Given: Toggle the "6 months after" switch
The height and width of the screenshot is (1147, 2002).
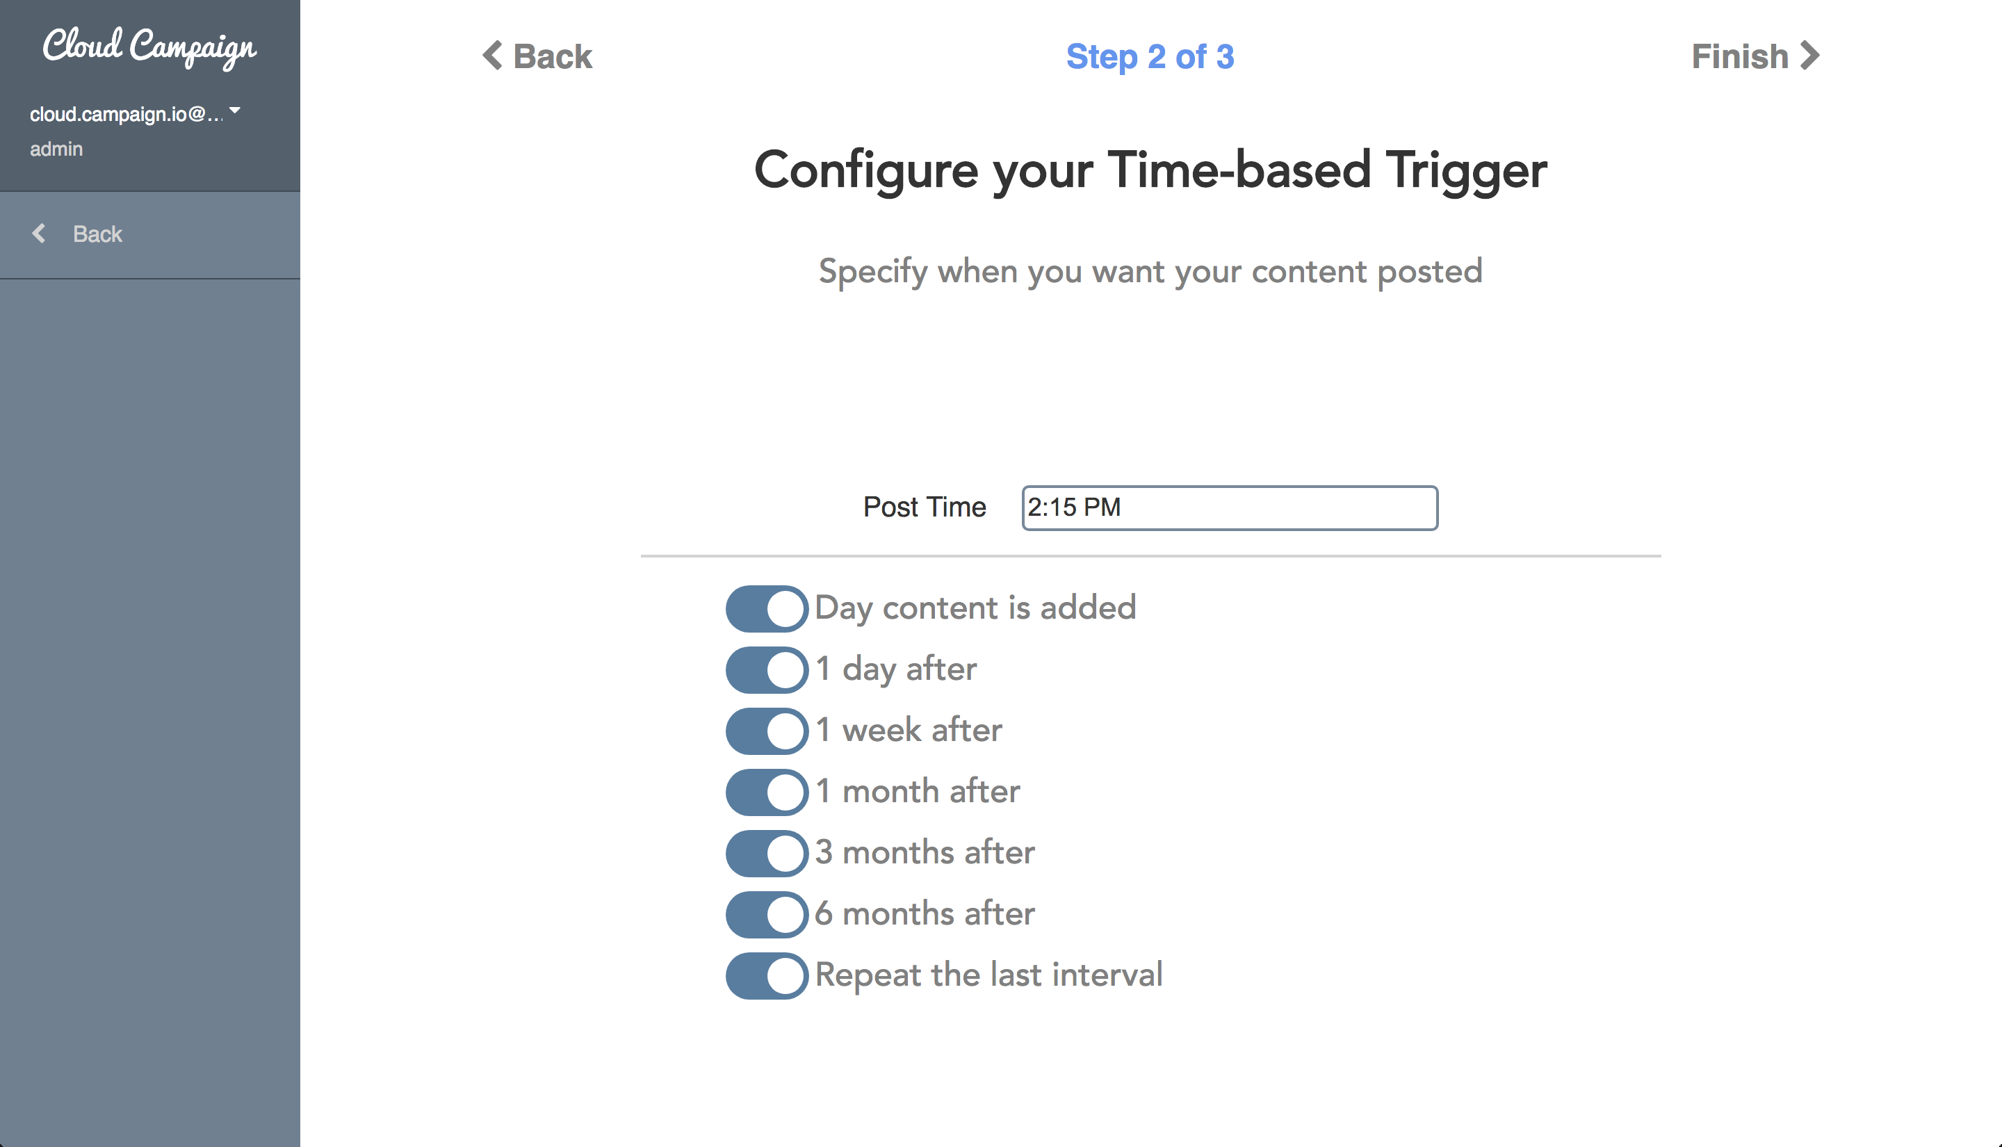Looking at the screenshot, I should (766, 915).
